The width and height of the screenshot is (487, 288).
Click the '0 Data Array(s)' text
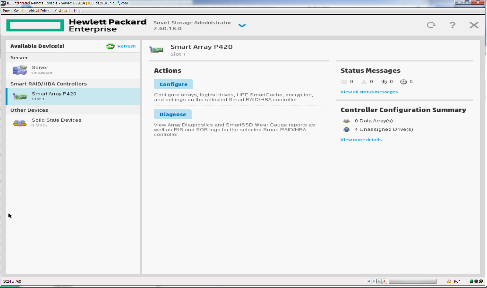tap(374, 121)
